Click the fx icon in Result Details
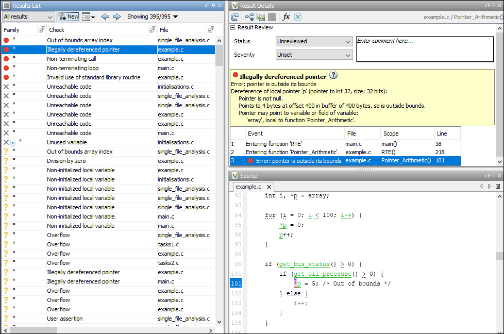Viewport: 504px width, 334px height. point(287,17)
